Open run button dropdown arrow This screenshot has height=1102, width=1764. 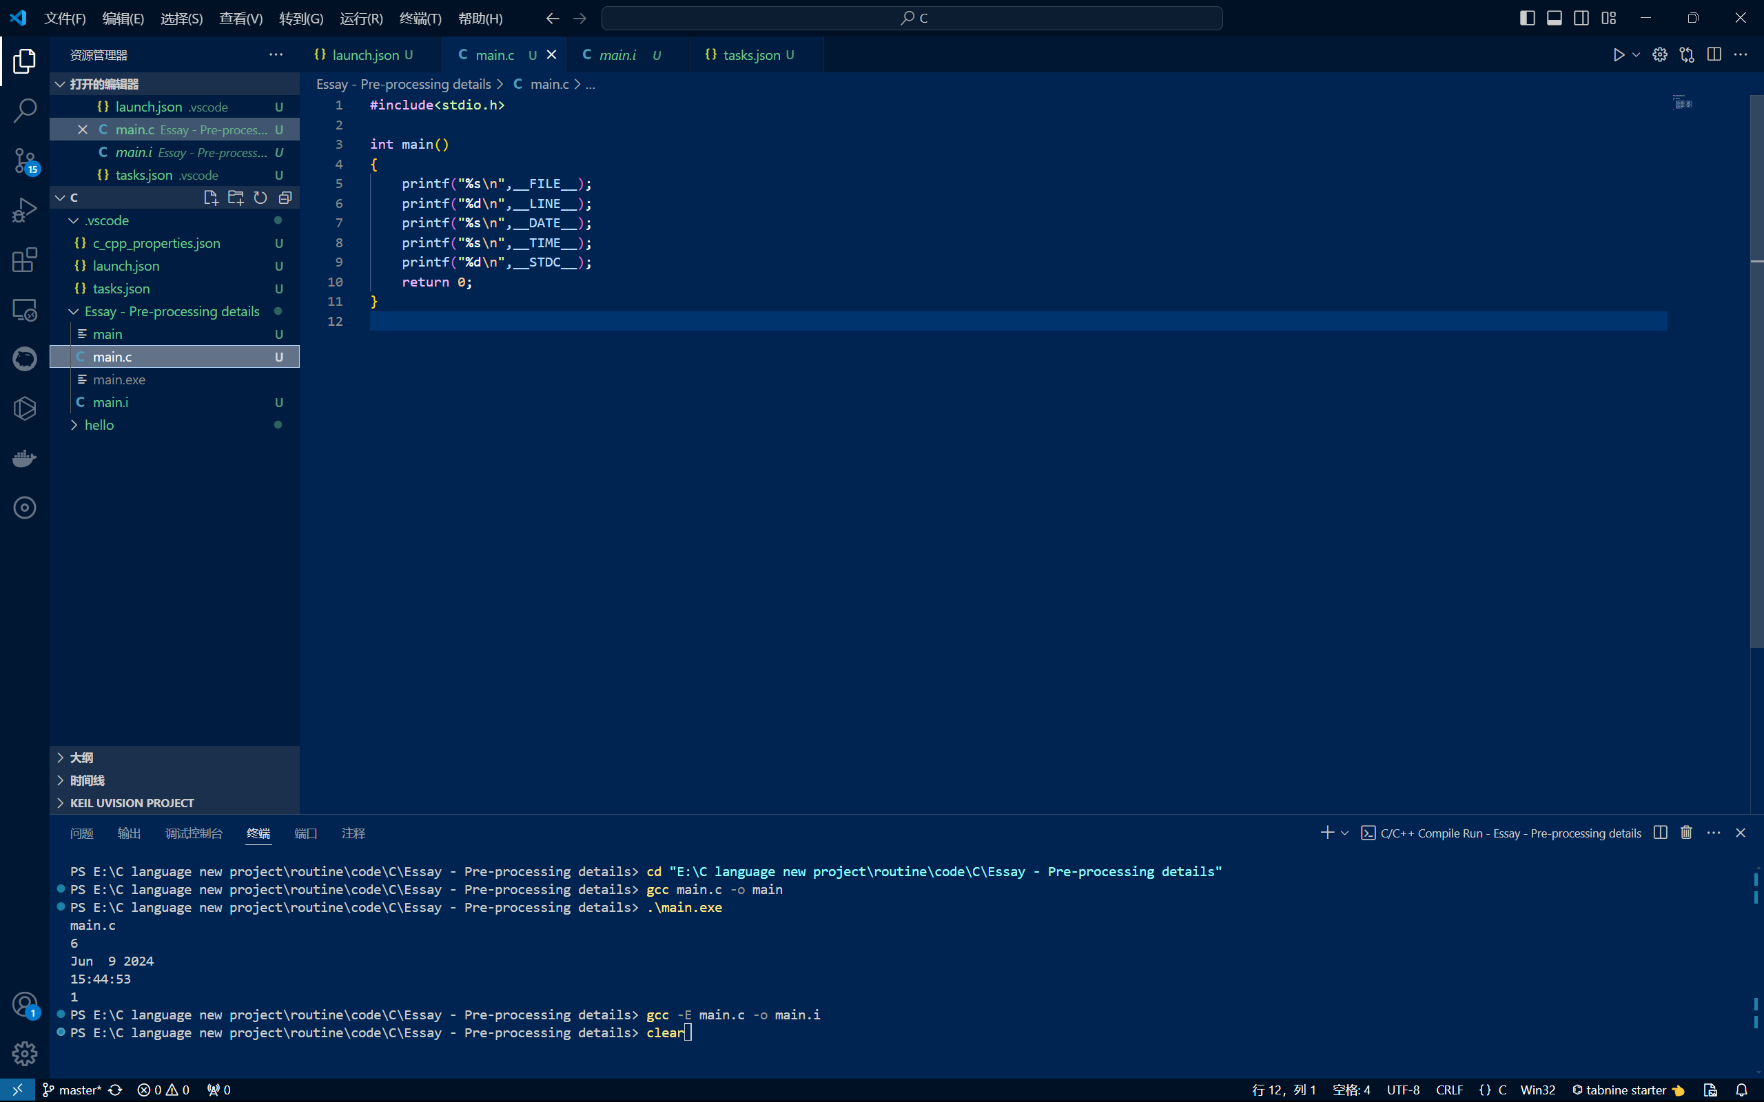point(1637,54)
